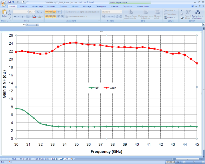
Task: Switch to the Insertion ribbon tab
Action: tap(23, 6)
